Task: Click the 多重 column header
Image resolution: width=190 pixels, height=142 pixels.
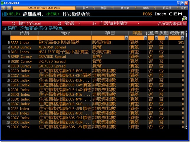Action: tap(163, 33)
